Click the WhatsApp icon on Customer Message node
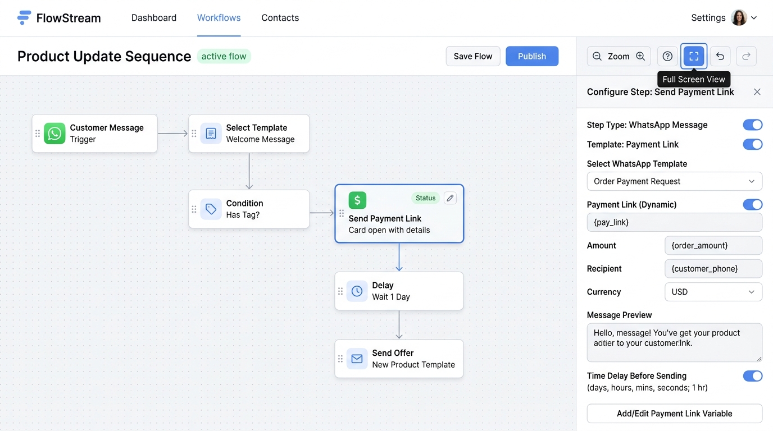 [54, 134]
